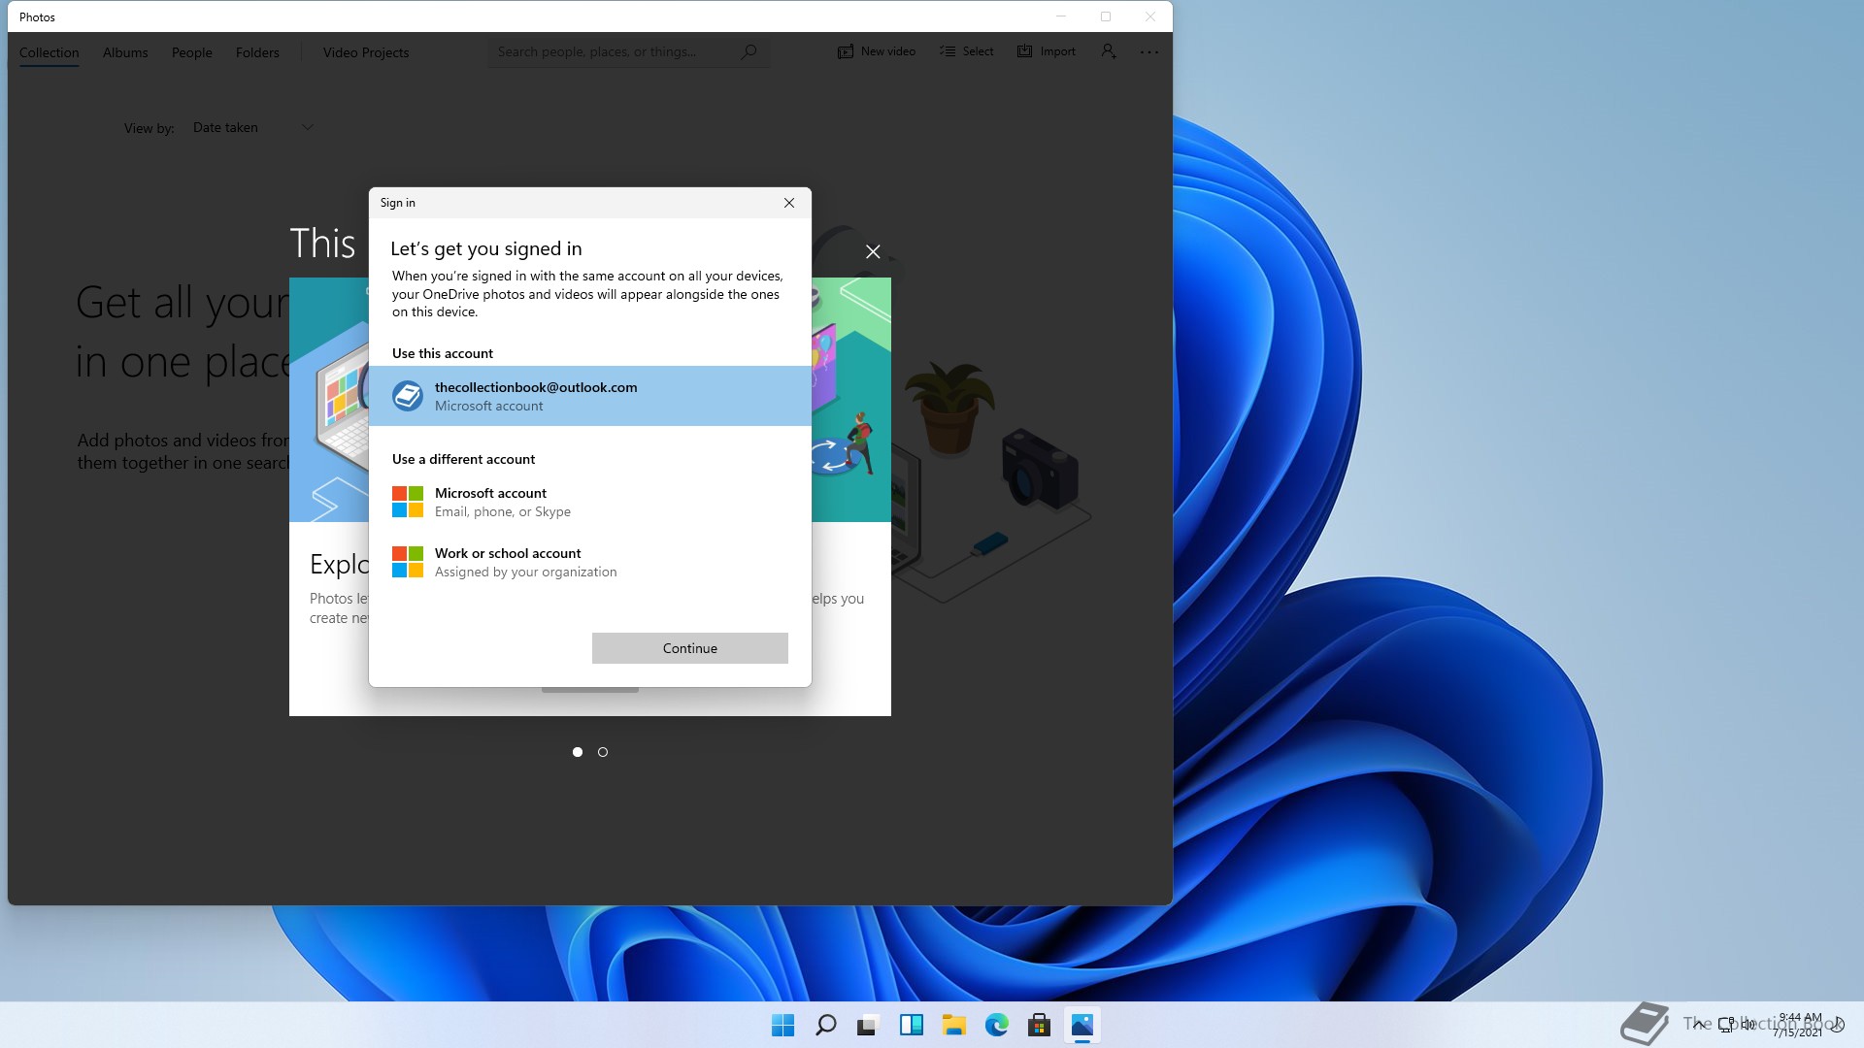Maximize the Photos window
This screenshot has width=1864, height=1048.
(1106, 16)
